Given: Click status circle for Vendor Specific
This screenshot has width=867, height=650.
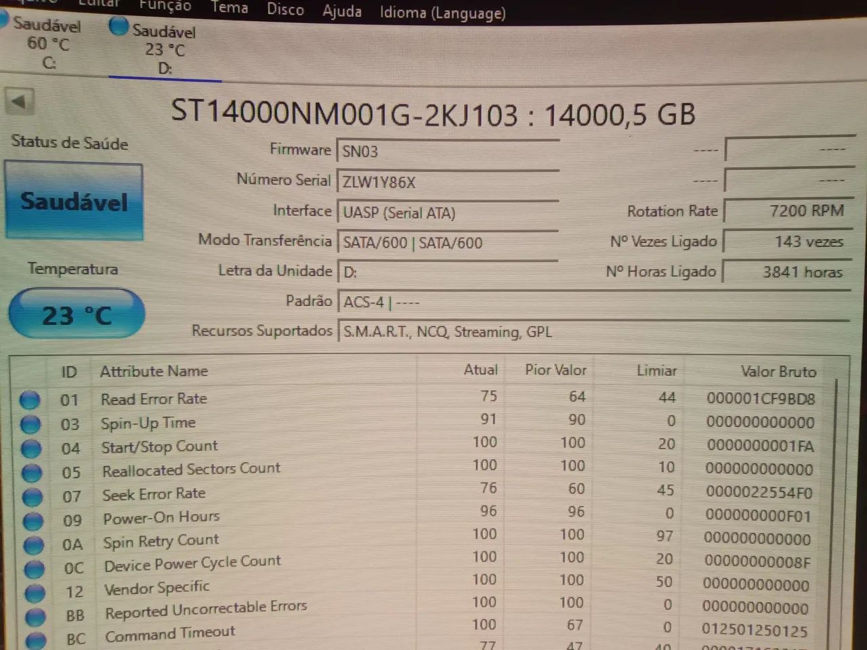Looking at the screenshot, I should pos(35,592).
